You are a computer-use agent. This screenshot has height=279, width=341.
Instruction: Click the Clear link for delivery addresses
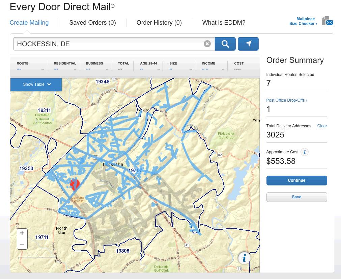coord(322,126)
